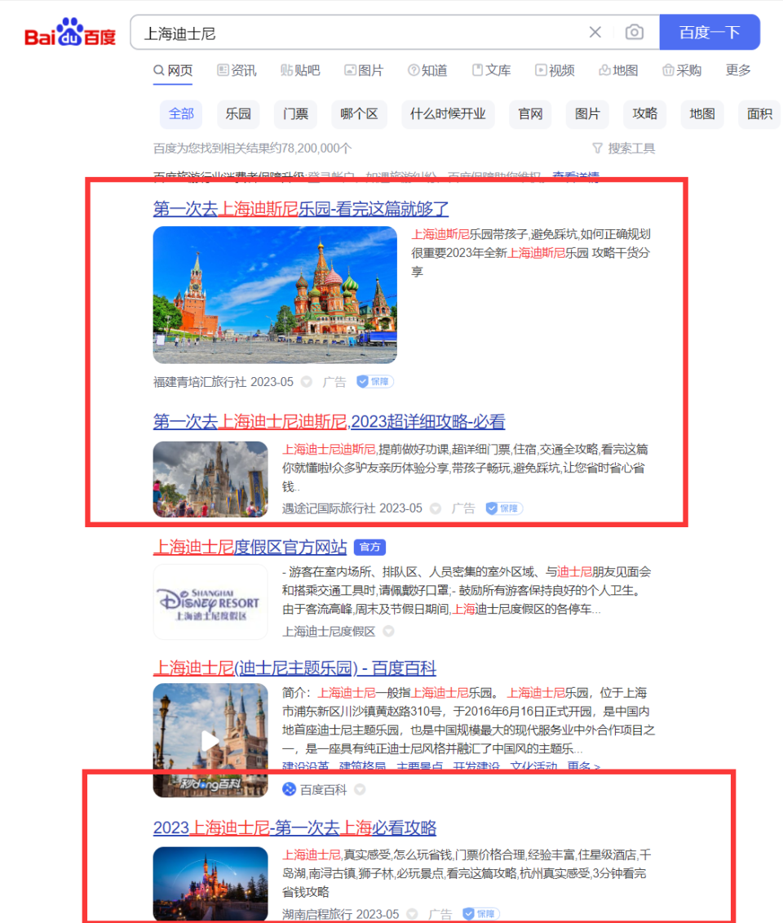This screenshot has width=783, height=923.
Task: Select the 乐园 filter pill
Action: tap(237, 114)
